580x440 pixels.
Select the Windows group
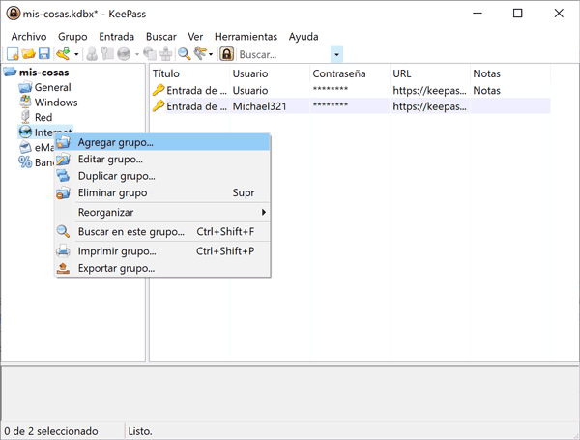pos(56,103)
